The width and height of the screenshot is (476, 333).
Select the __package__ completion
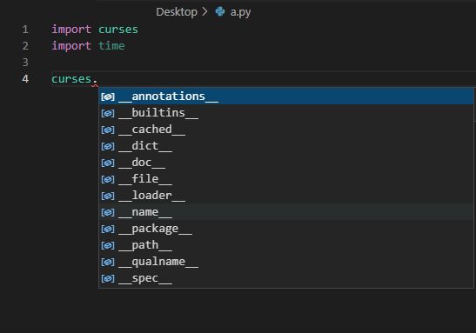click(286, 229)
